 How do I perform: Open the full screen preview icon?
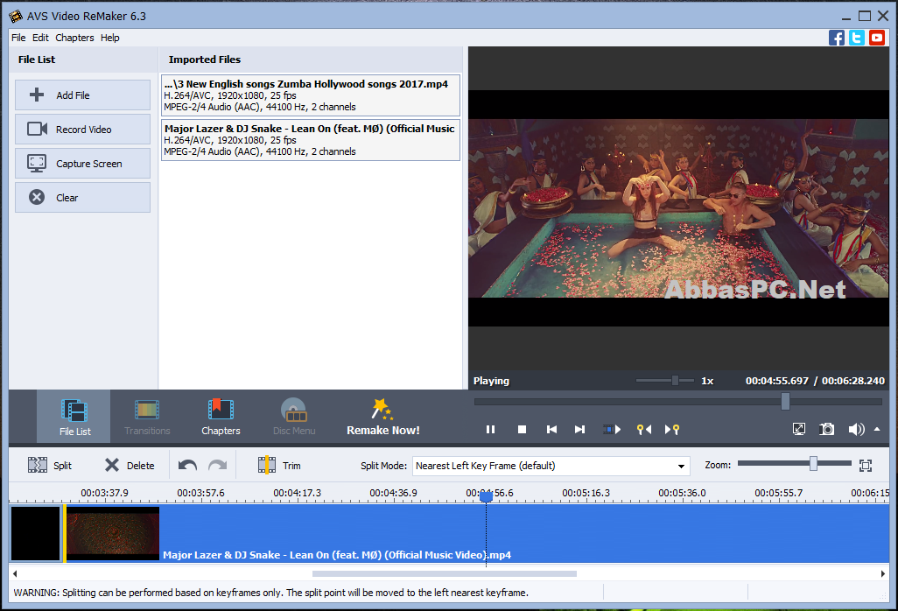(x=799, y=429)
